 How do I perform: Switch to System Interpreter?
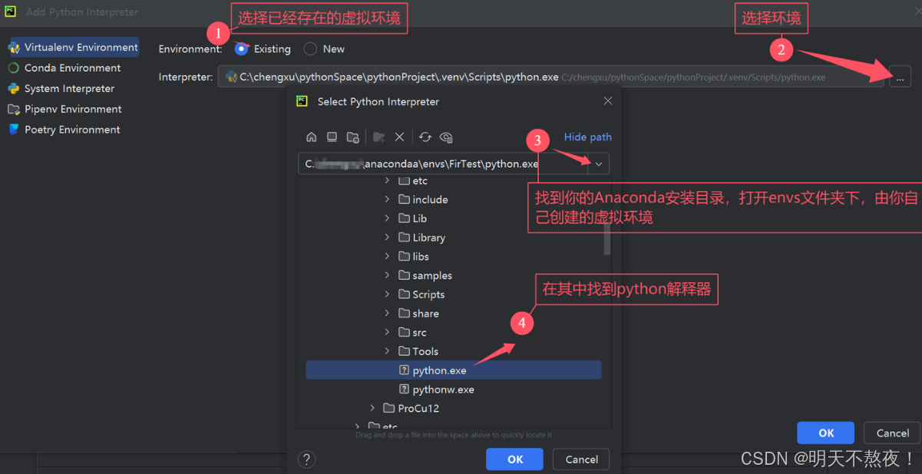point(69,89)
